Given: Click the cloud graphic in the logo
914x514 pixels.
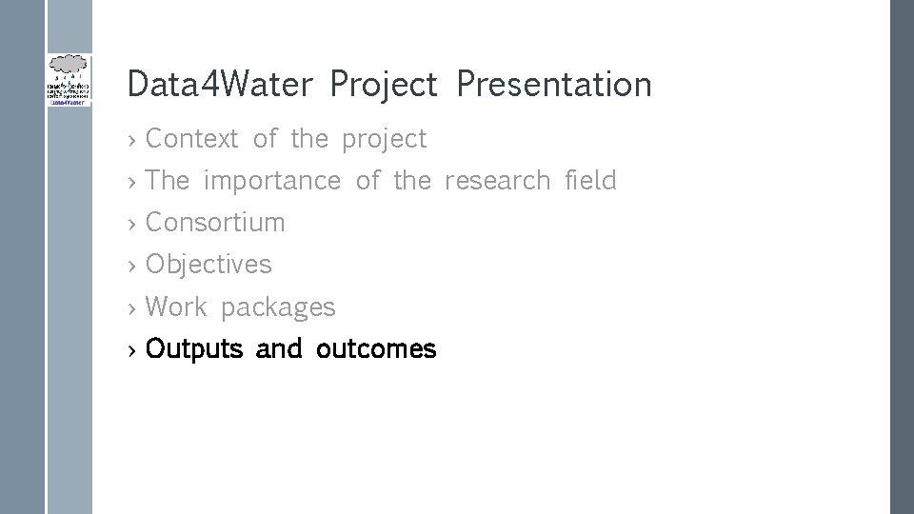Looking at the screenshot, I should (69, 63).
